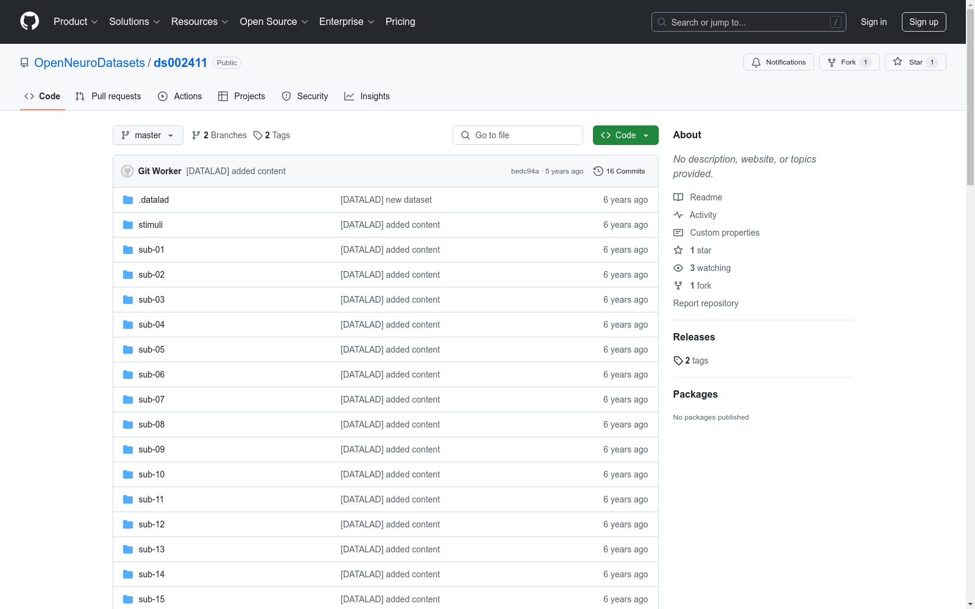Open the 16 Commits history link
The height and width of the screenshot is (609, 975).
619,171
